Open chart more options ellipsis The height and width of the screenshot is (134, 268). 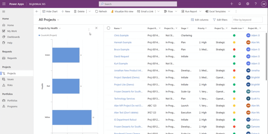click(x=89, y=30)
